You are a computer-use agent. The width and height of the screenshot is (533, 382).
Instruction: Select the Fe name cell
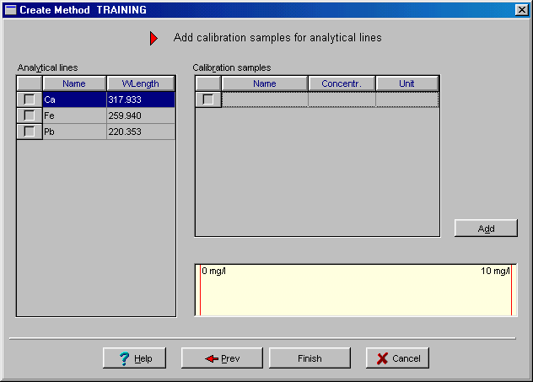(75, 116)
